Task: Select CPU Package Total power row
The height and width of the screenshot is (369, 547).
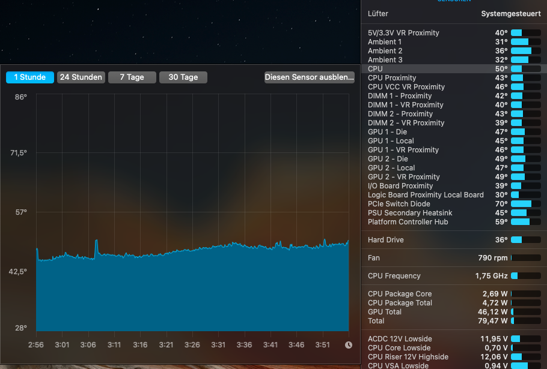Action: (454, 303)
